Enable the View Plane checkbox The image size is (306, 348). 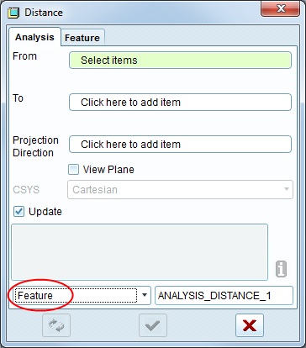73,170
